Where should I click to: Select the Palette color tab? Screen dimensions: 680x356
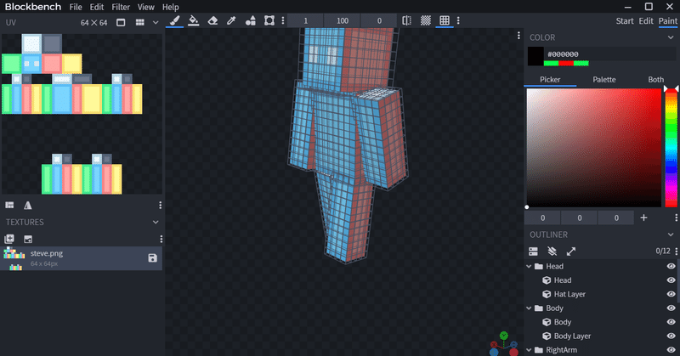tap(603, 79)
